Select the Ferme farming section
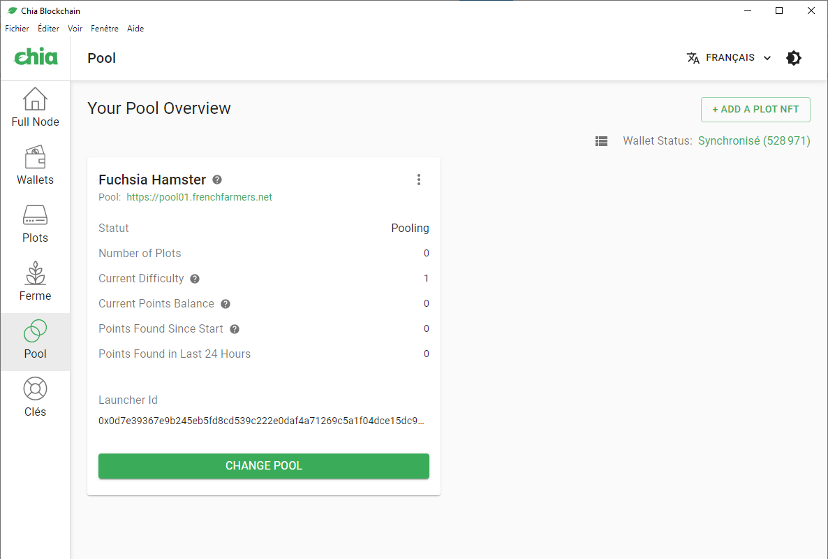Image resolution: width=828 pixels, height=559 pixels. 35,282
